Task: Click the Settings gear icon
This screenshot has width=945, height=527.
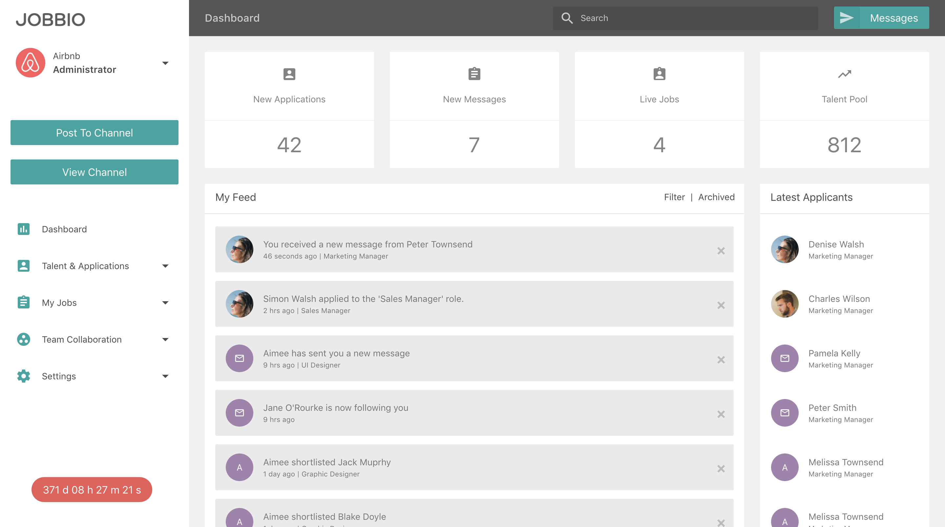Action: tap(24, 376)
